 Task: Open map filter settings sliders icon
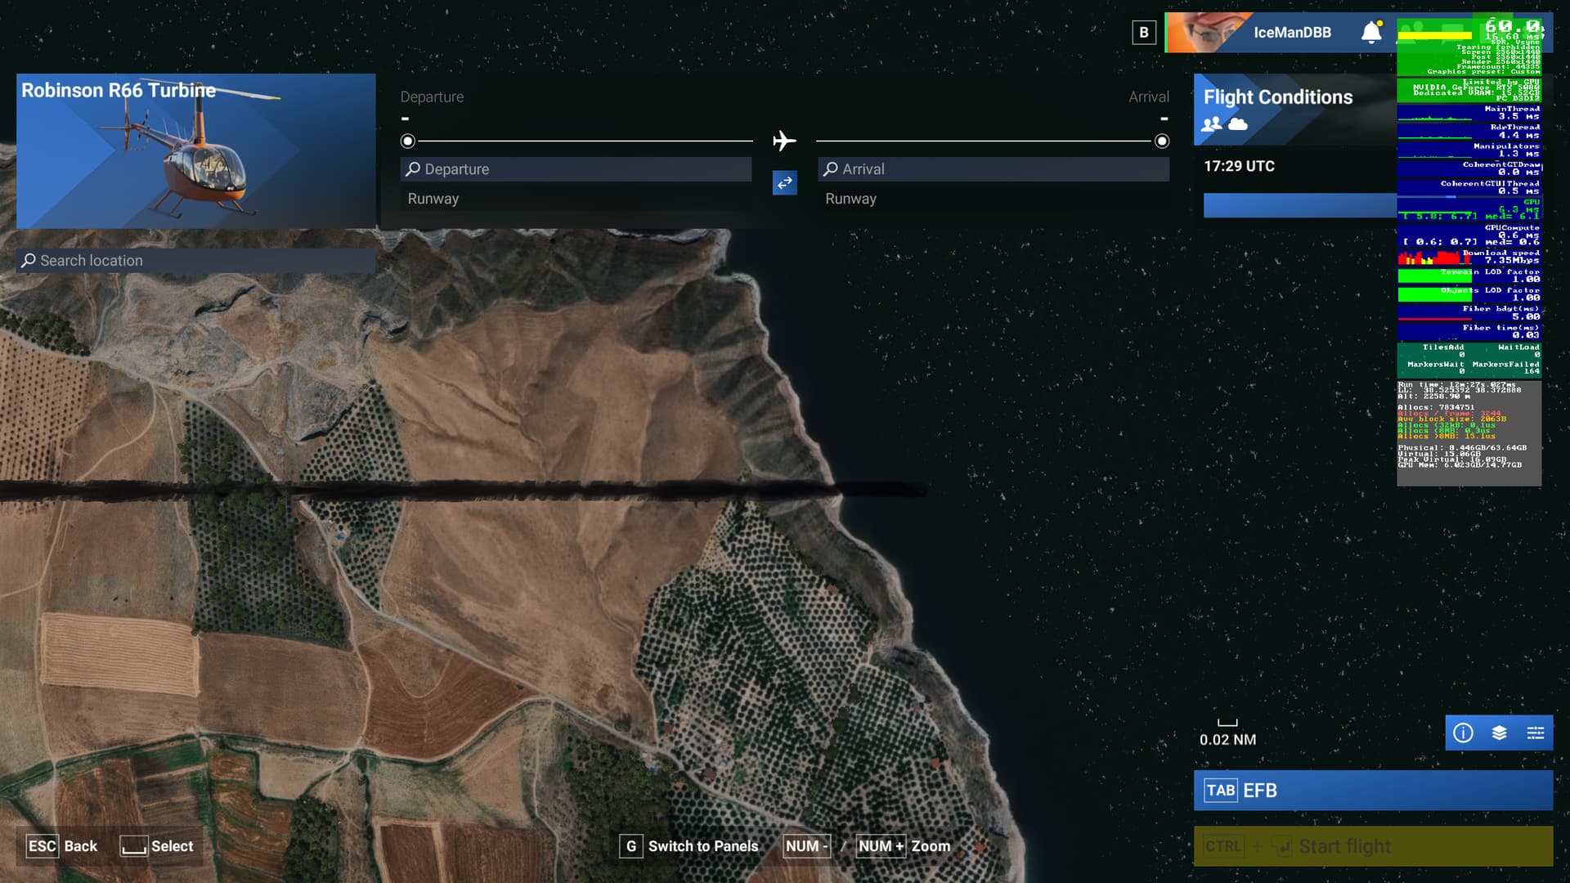pyautogui.click(x=1535, y=733)
